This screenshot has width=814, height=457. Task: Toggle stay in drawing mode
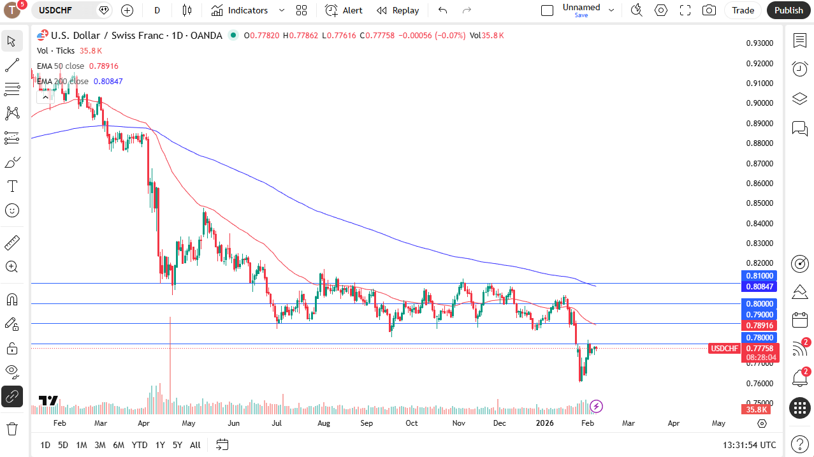click(11, 324)
